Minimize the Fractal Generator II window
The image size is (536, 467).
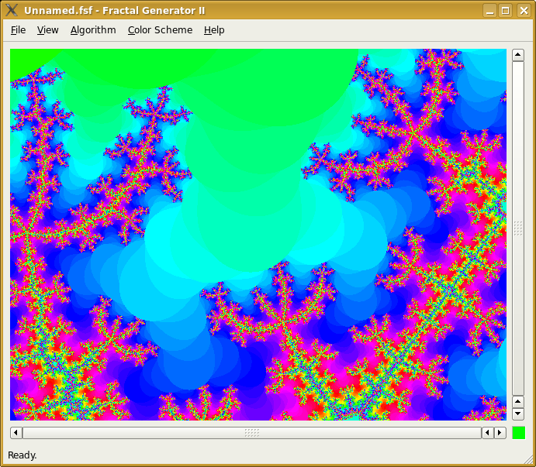tap(489, 11)
